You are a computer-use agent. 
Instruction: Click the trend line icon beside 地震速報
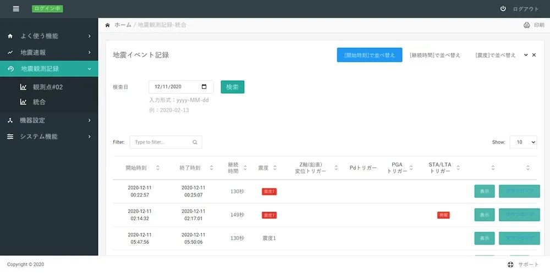10,53
